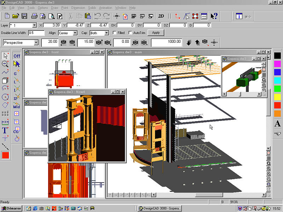Open the Solids menu
The width and height of the screenshot is (283, 212).
[x=92, y=7]
